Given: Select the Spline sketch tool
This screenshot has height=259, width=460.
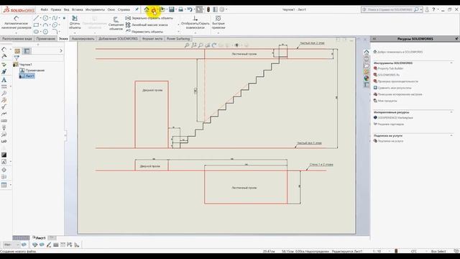Looking at the screenshot, I should 55,18.
